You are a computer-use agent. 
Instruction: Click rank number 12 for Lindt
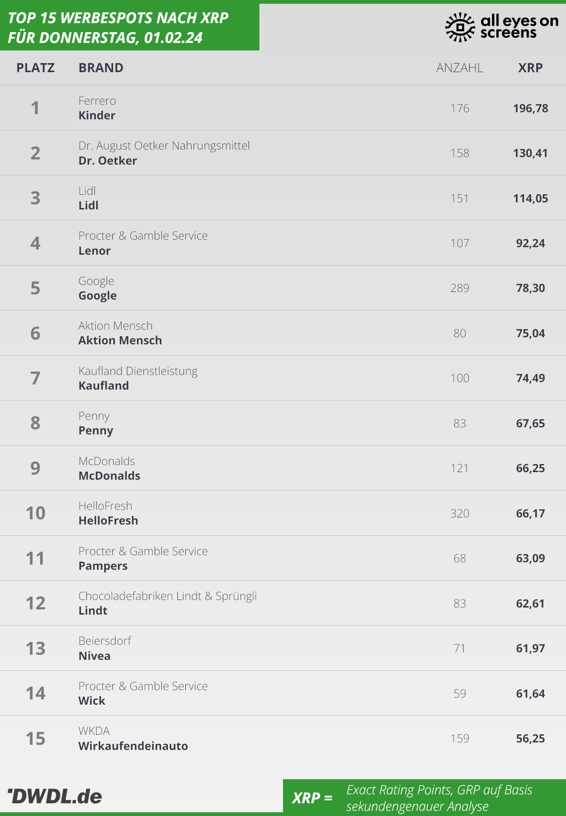(35, 603)
